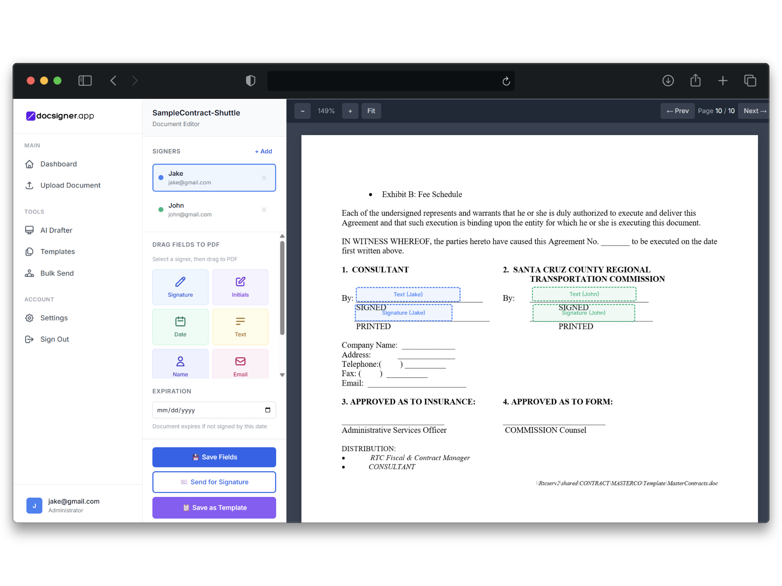Image resolution: width=782 pixels, height=586 pixels.
Task: Add a new signer
Action: click(x=264, y=151)
